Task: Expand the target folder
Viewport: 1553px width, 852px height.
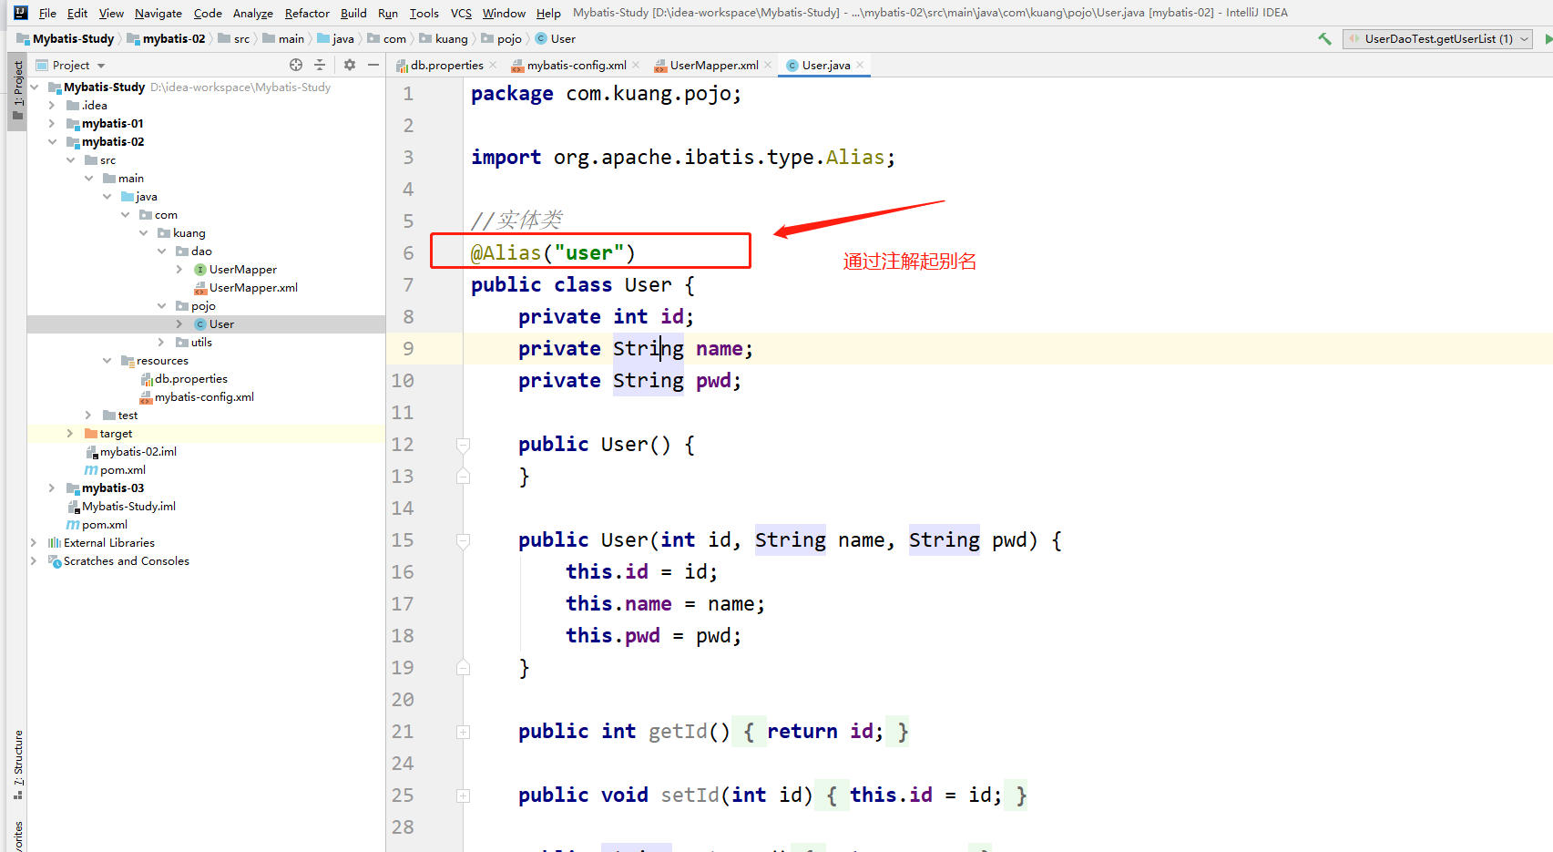Action: (x=70, y=434)
